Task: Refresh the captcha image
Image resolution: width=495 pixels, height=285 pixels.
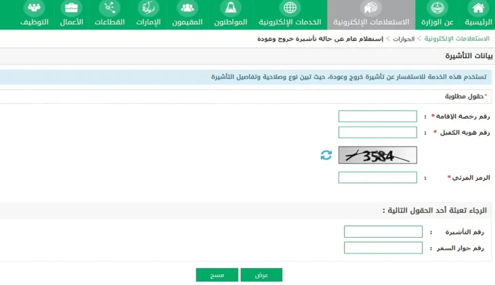Action: (x=326, y=155)
